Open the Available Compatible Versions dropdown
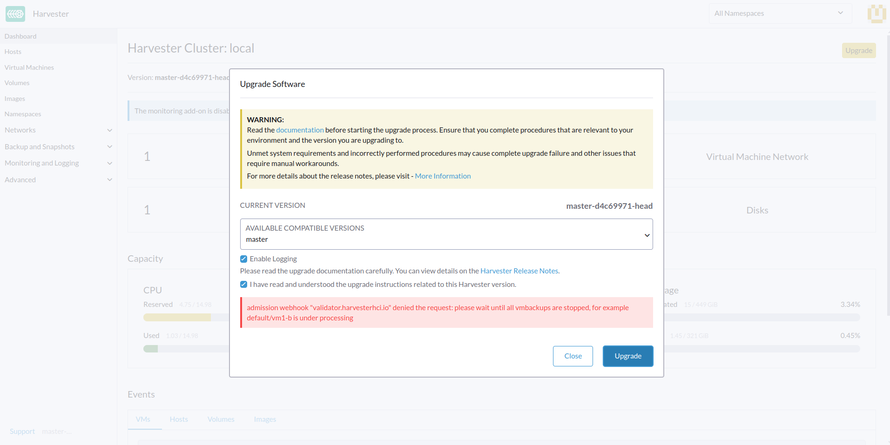890x445 pixels. point(446,234)
